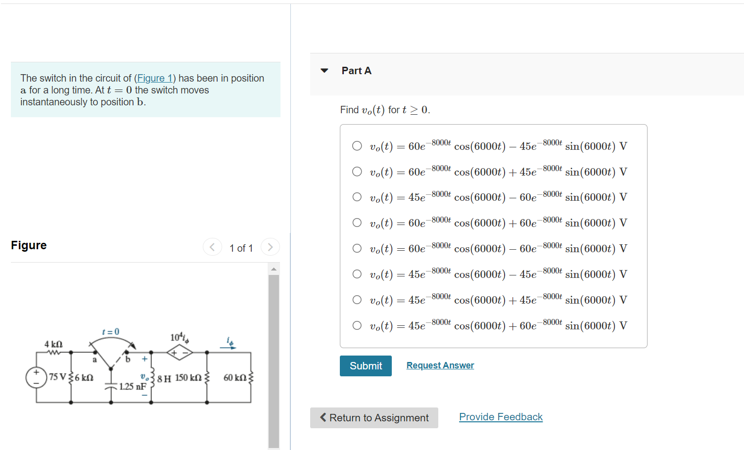The image size is (744, 450).
Task: Click the circuit diagram image
Action: tap(140, 367)
